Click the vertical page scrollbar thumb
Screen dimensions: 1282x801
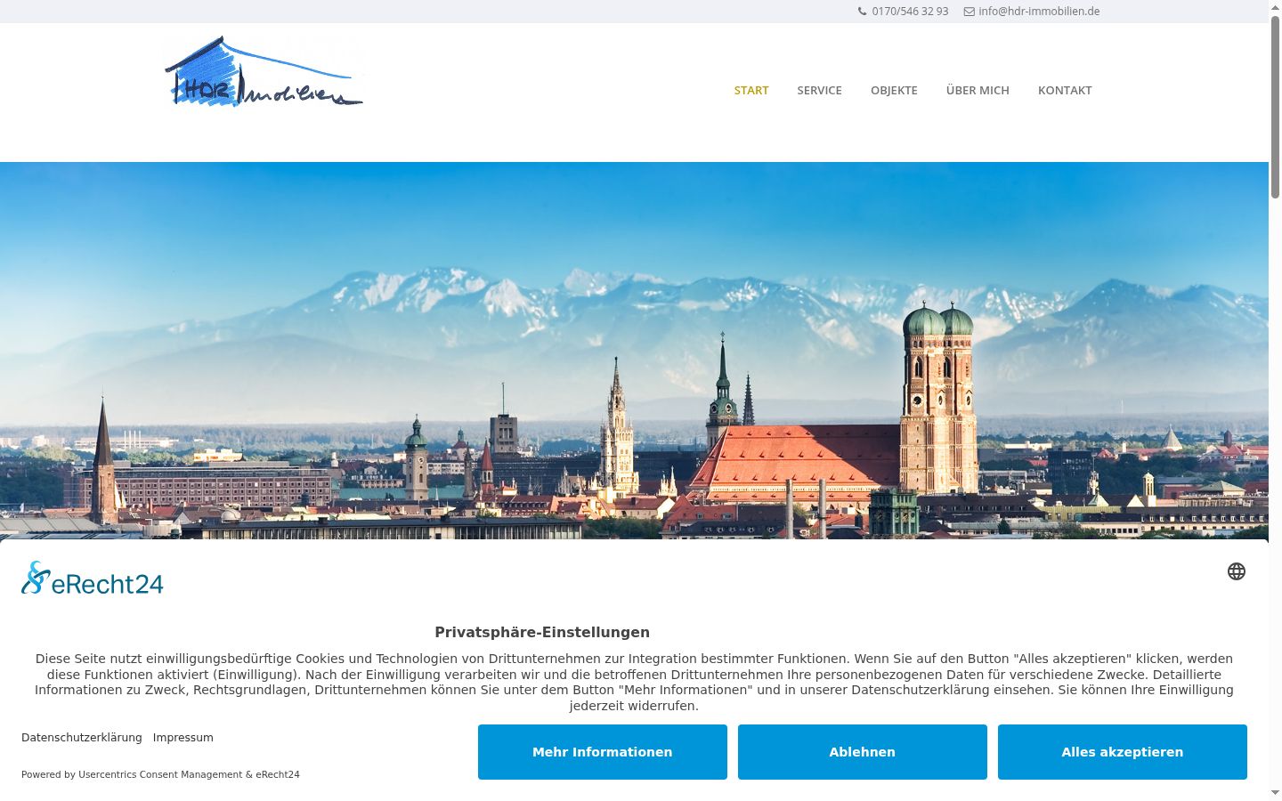coord(1275,107)
